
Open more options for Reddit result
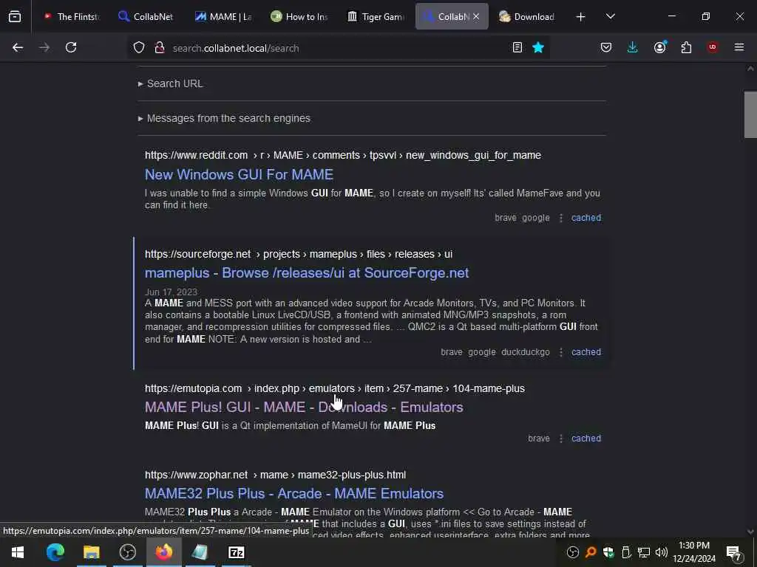tap(561, 218)
